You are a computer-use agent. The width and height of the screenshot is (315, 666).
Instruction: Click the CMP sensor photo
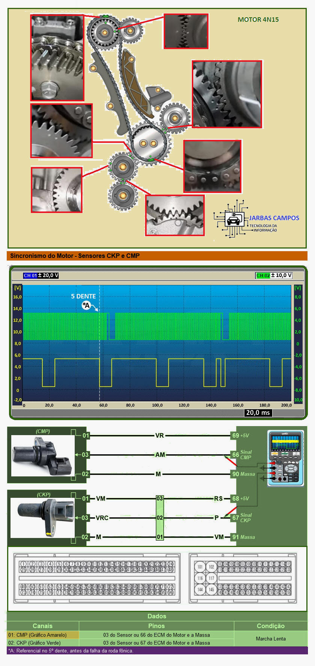point(43,455)
